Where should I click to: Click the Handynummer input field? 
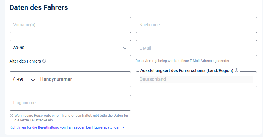point(84,79)
